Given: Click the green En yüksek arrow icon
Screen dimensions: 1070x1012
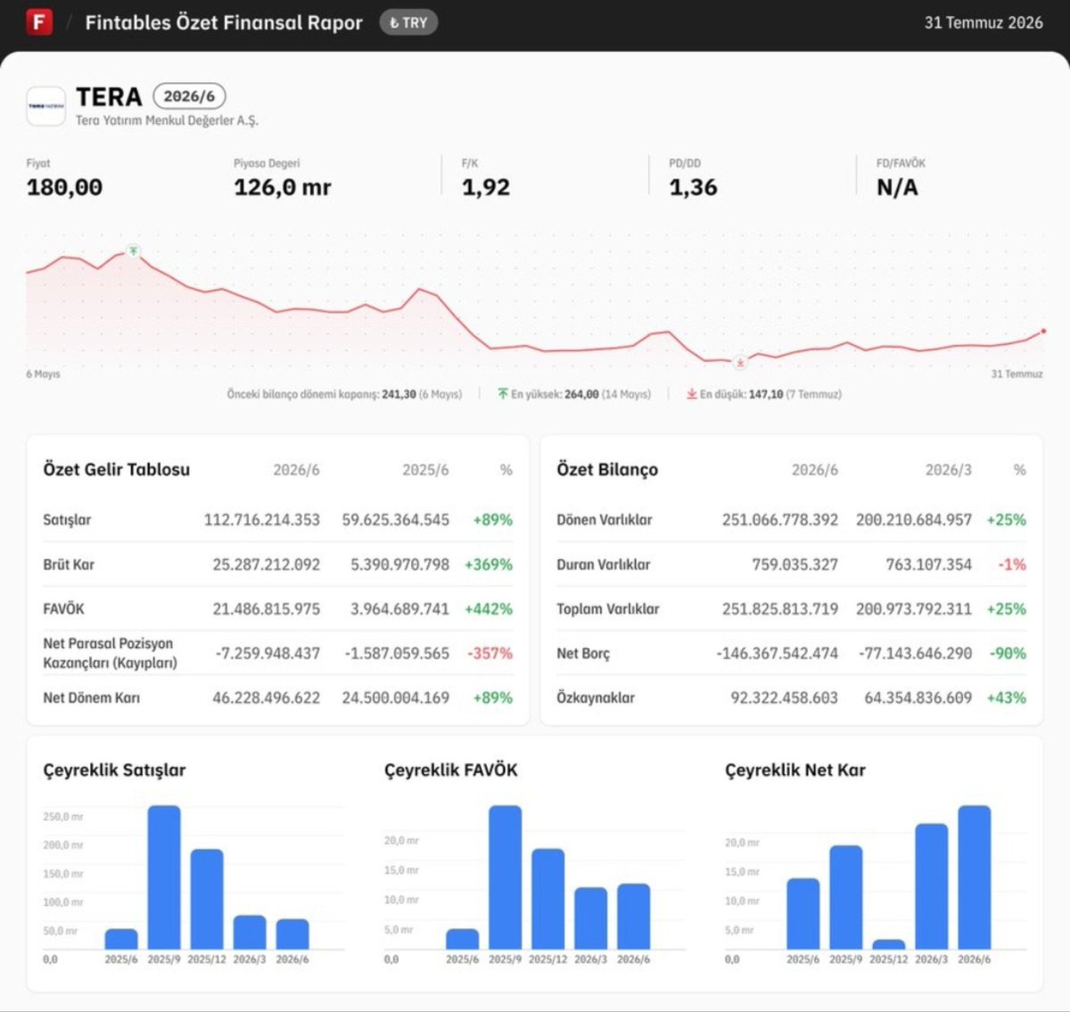Looking at the screenshot, I should 503,394.
